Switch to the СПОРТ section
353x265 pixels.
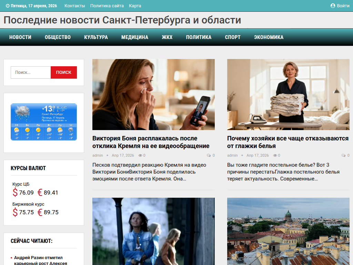point(232,37)
